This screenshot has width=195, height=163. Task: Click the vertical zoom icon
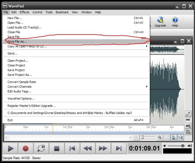tap(173, 138)
